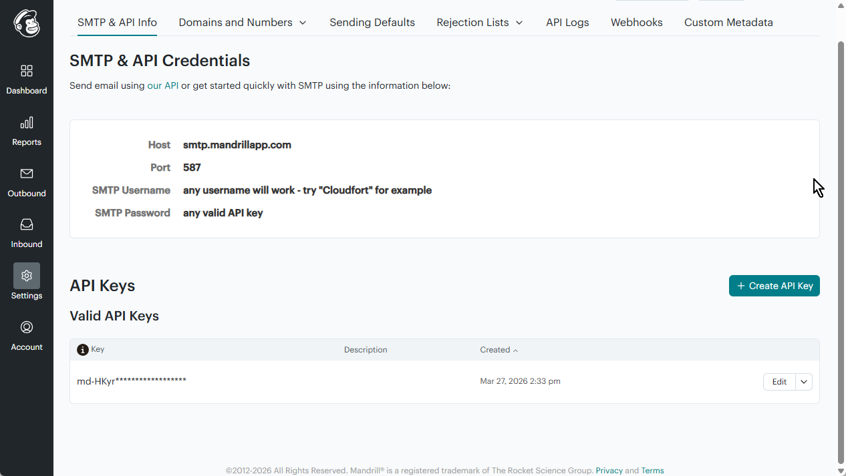Click the port value 587
The image size is (846, 476).
192,168
